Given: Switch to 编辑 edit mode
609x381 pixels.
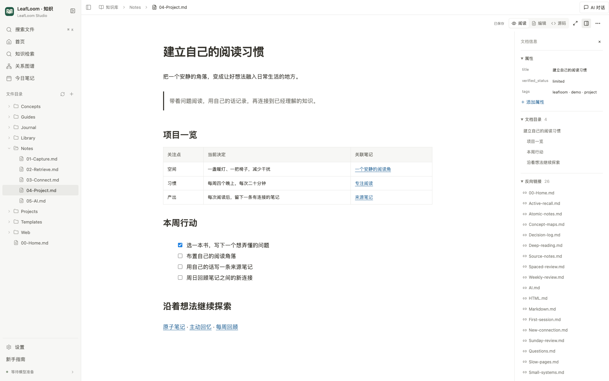Looking at the screenshot, I should point(539,23).
